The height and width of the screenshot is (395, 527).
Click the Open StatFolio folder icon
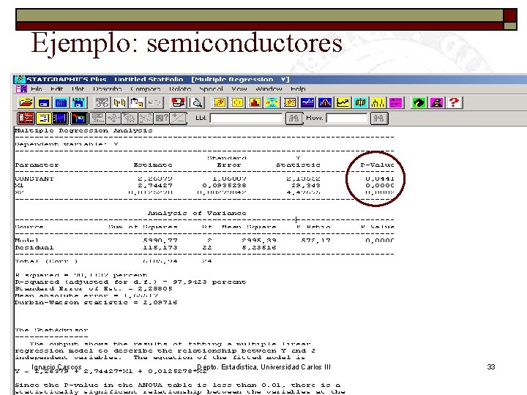coord(26,102)
